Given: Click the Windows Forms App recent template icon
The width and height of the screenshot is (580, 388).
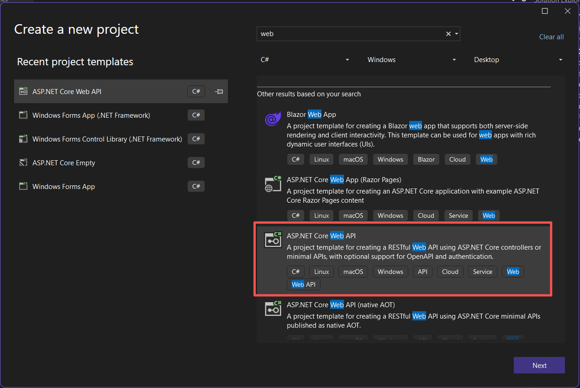Looking at the screenshot, I should pyautogui.click(x=23, y=186).
